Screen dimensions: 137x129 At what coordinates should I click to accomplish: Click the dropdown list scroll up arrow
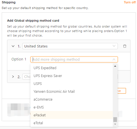tap(115, 66)
